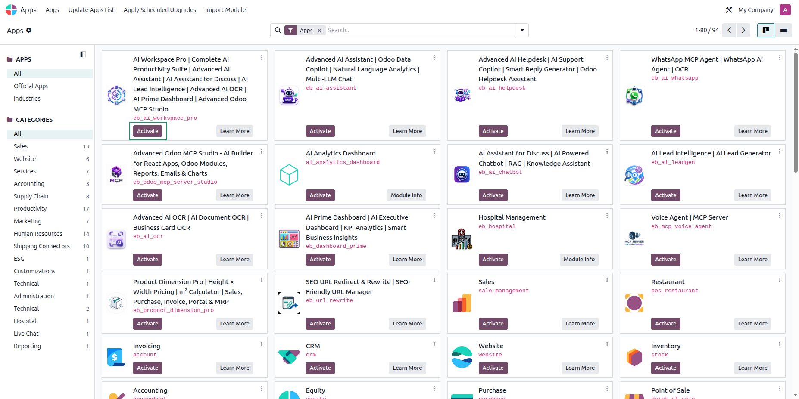Select Official Apps filter in sidebar

[31, 86]
